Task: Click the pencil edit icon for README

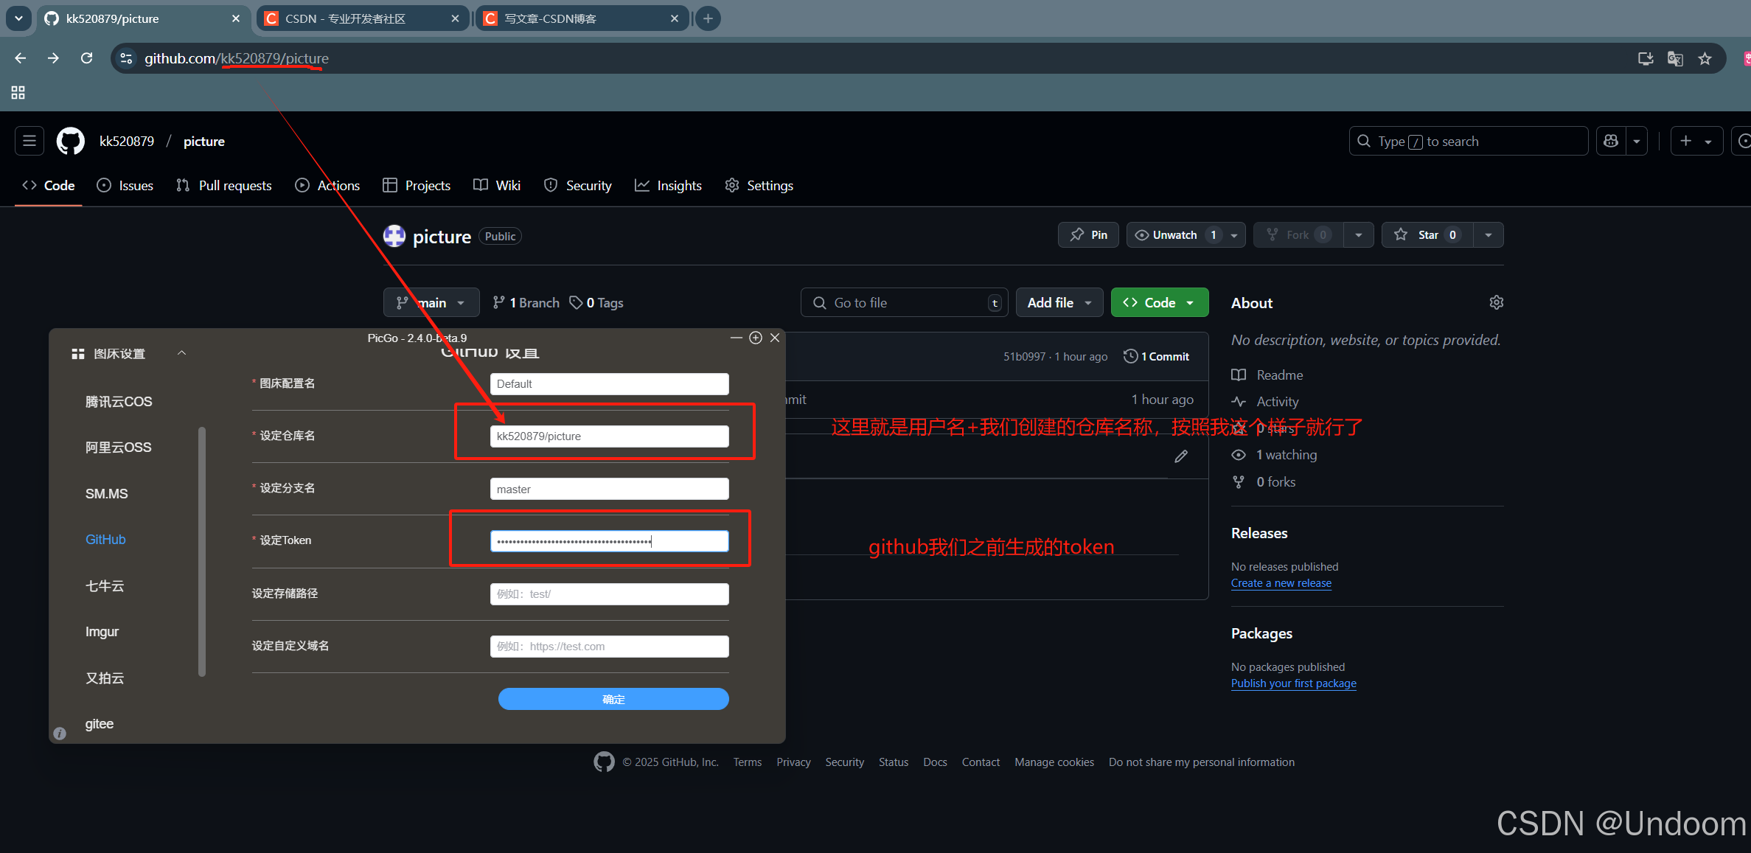Action: tap(1181, 456)
